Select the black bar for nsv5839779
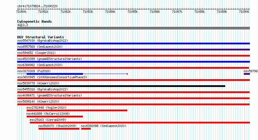This screenshot has width=258, height=140. point(121,86)
